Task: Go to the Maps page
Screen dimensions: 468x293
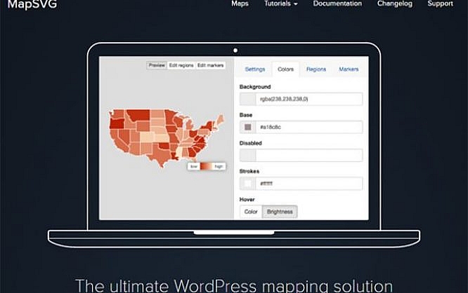Action: coord(240,4)
